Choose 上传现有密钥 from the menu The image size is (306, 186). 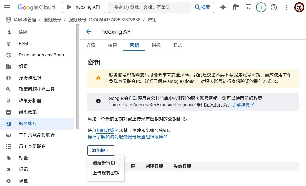(x=106, y=173)
